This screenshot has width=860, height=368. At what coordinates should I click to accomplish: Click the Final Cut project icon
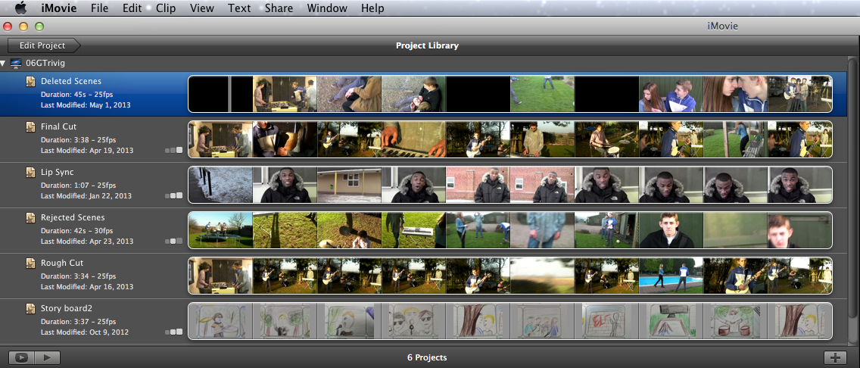[x=31, y=127]
